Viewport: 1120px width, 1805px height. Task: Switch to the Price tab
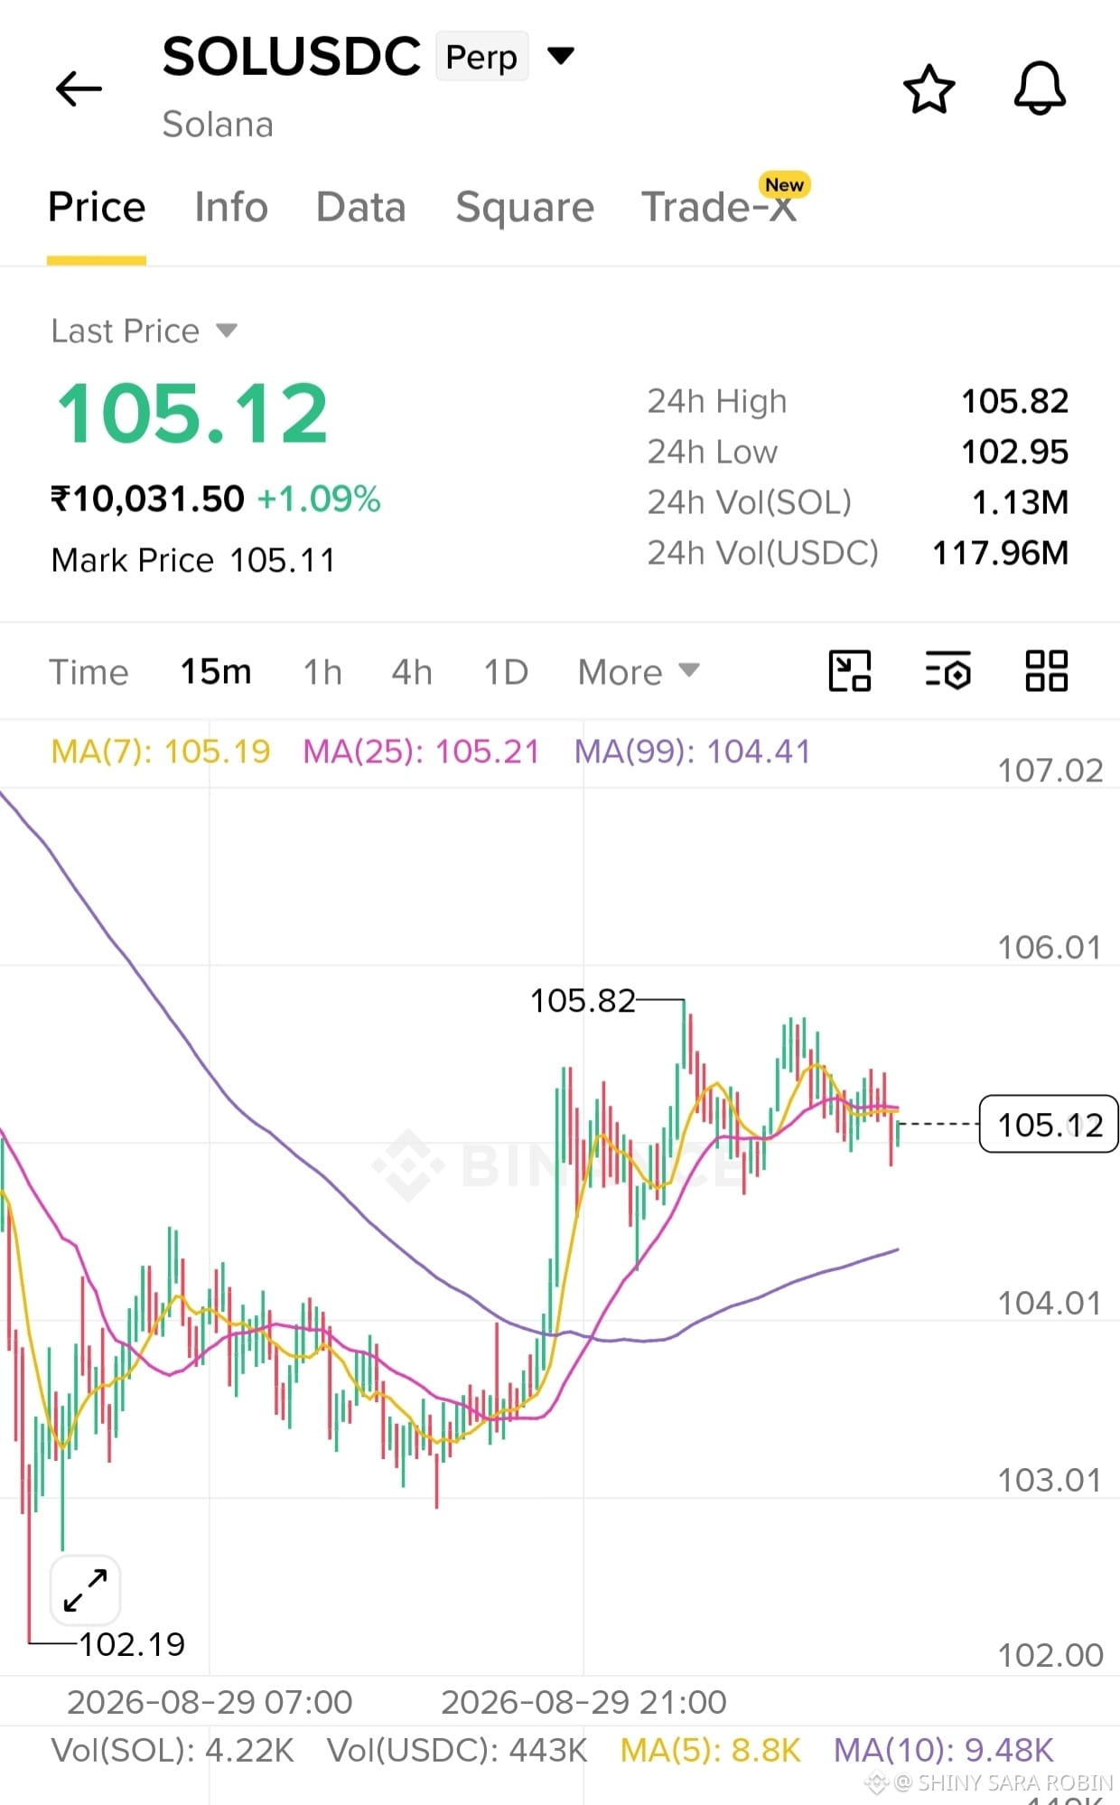pos(97,207)
